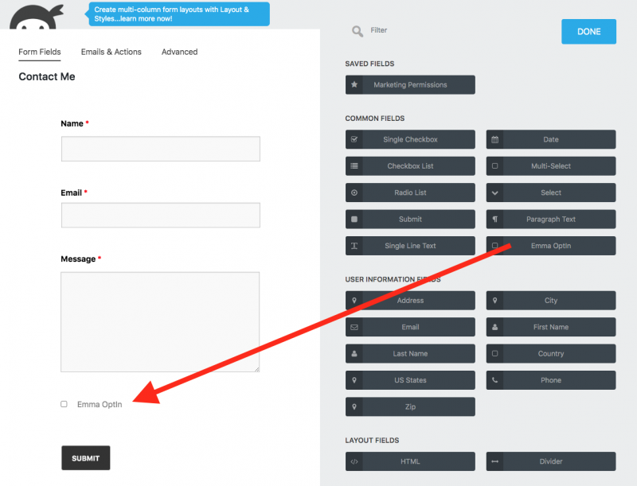This screenshot has width=637, height=486.
Task: Click the envelope icon on Email field
Action: click(x=354, y=327)
